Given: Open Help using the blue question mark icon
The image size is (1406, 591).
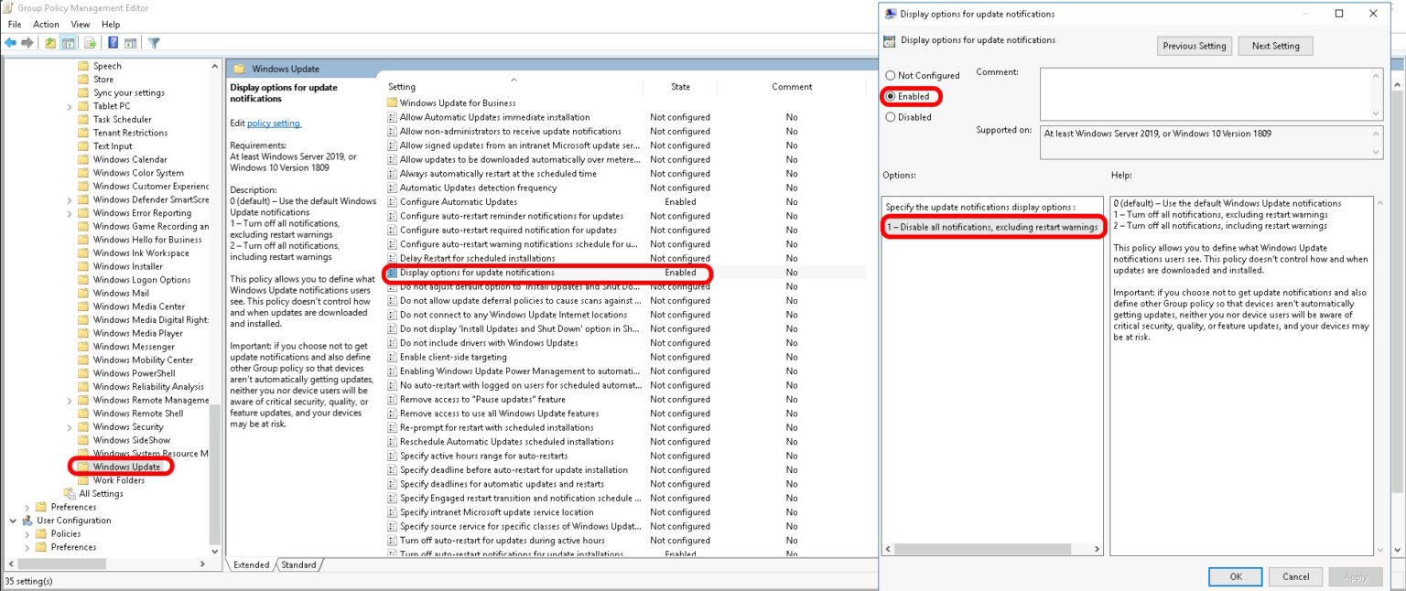Looking at the screenshot, I should tap(112, 42).
